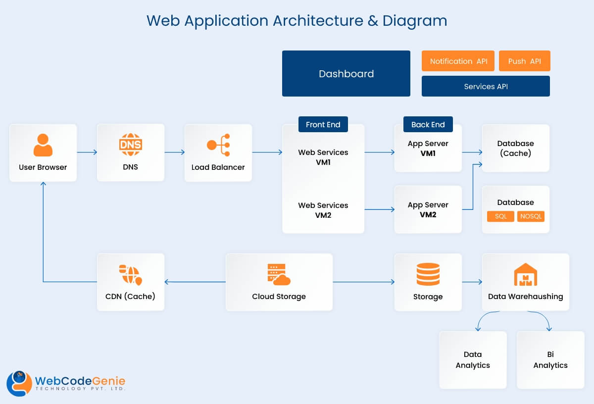Collapse the Database (Cache) node

[516, 149]
